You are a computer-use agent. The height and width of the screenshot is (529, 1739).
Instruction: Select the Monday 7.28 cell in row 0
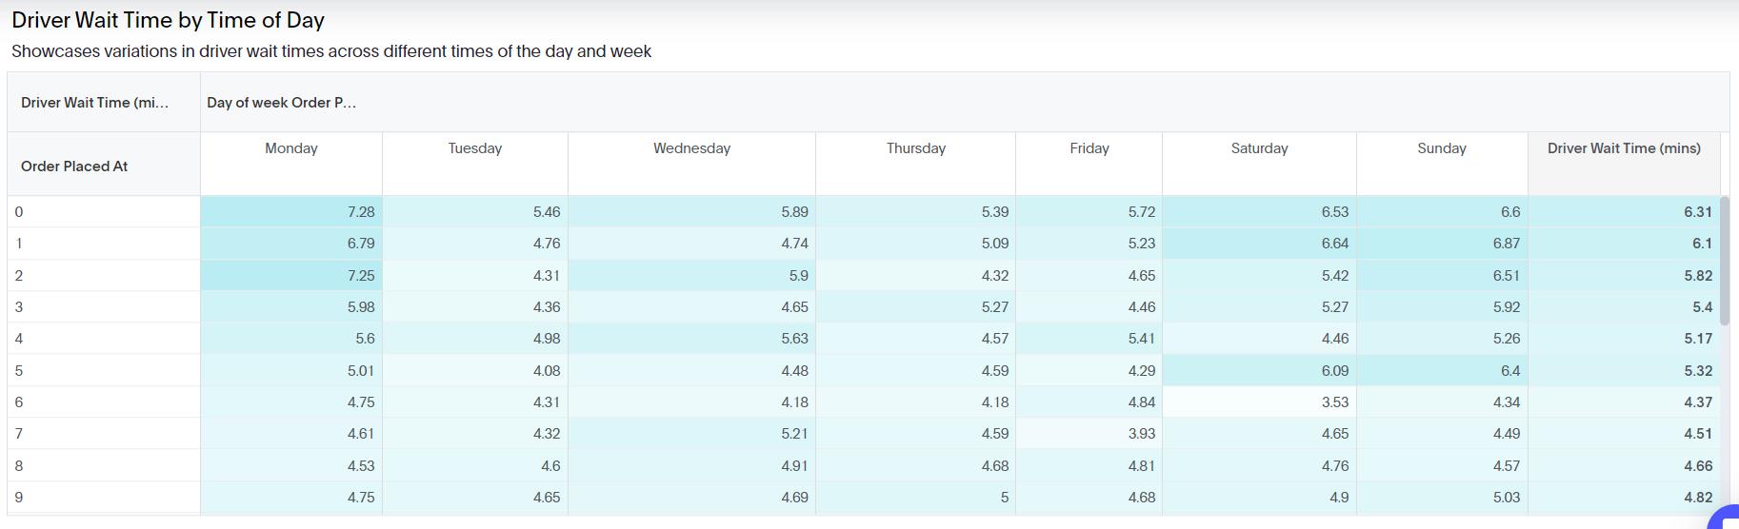click(361, 212)
